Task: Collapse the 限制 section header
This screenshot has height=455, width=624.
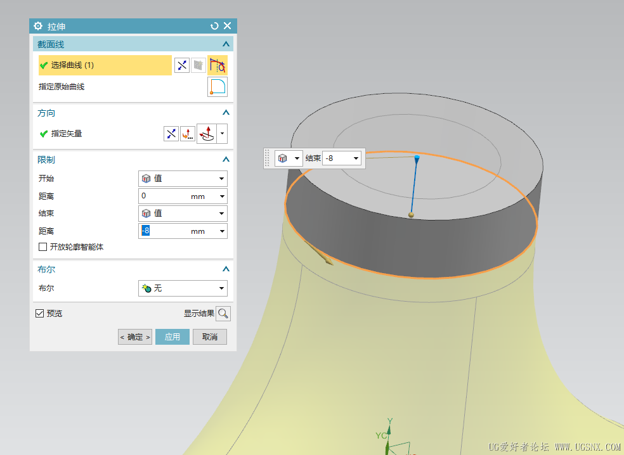Action: (226, 160)
